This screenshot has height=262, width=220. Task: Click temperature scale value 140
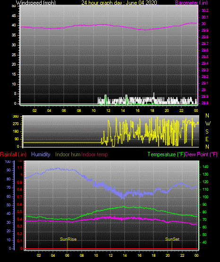[x=205, y=167]
